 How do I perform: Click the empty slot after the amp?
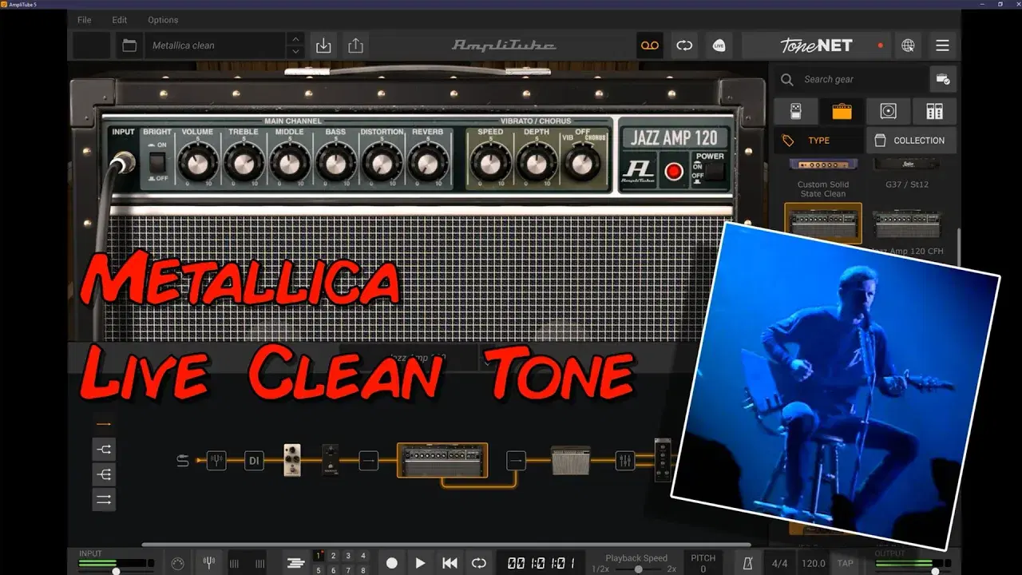(516, 460)
